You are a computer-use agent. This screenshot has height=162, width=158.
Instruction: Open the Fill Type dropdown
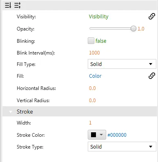(x=122, y=64)
